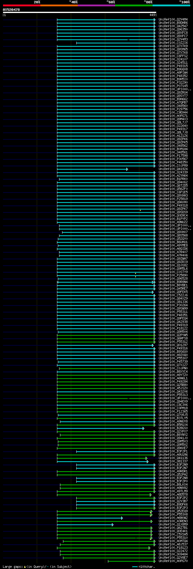Select hit label UniRef100_B1PRK0
This screenshot has width=193, height=569.
click(x=173, y=179)
